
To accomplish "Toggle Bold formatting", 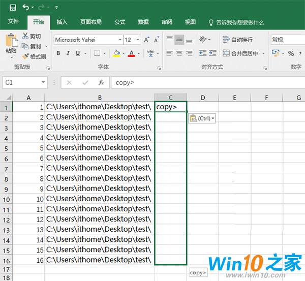I will (x=58, y=53).
